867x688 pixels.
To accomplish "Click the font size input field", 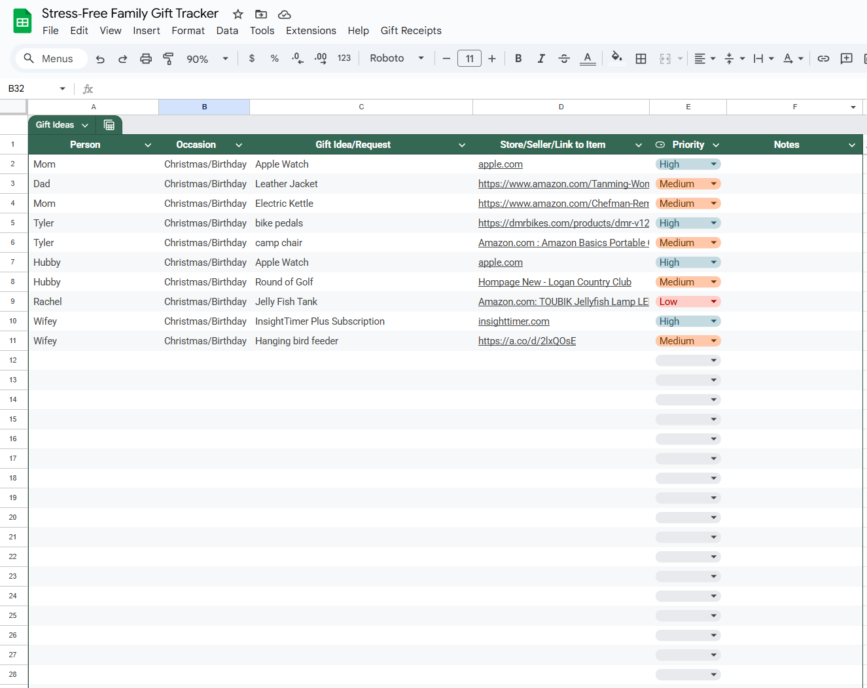I will point(469,59).
